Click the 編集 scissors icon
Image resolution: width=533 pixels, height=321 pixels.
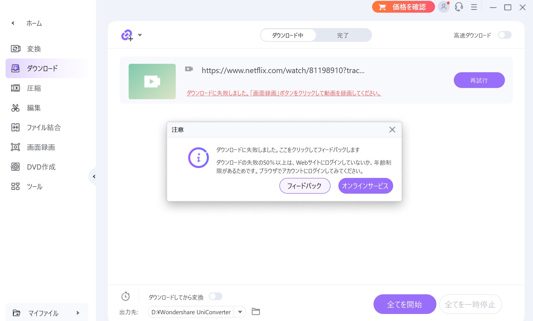click(15, 108)
